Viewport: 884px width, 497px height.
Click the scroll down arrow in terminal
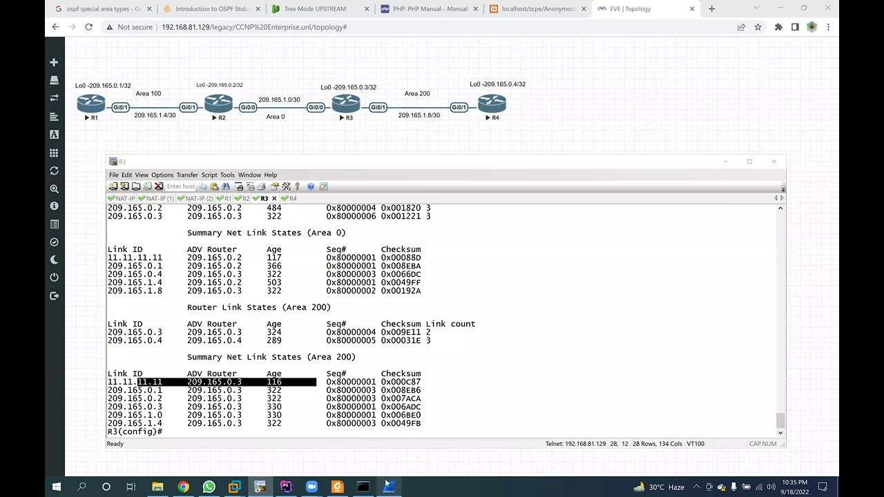click(780, 433)
